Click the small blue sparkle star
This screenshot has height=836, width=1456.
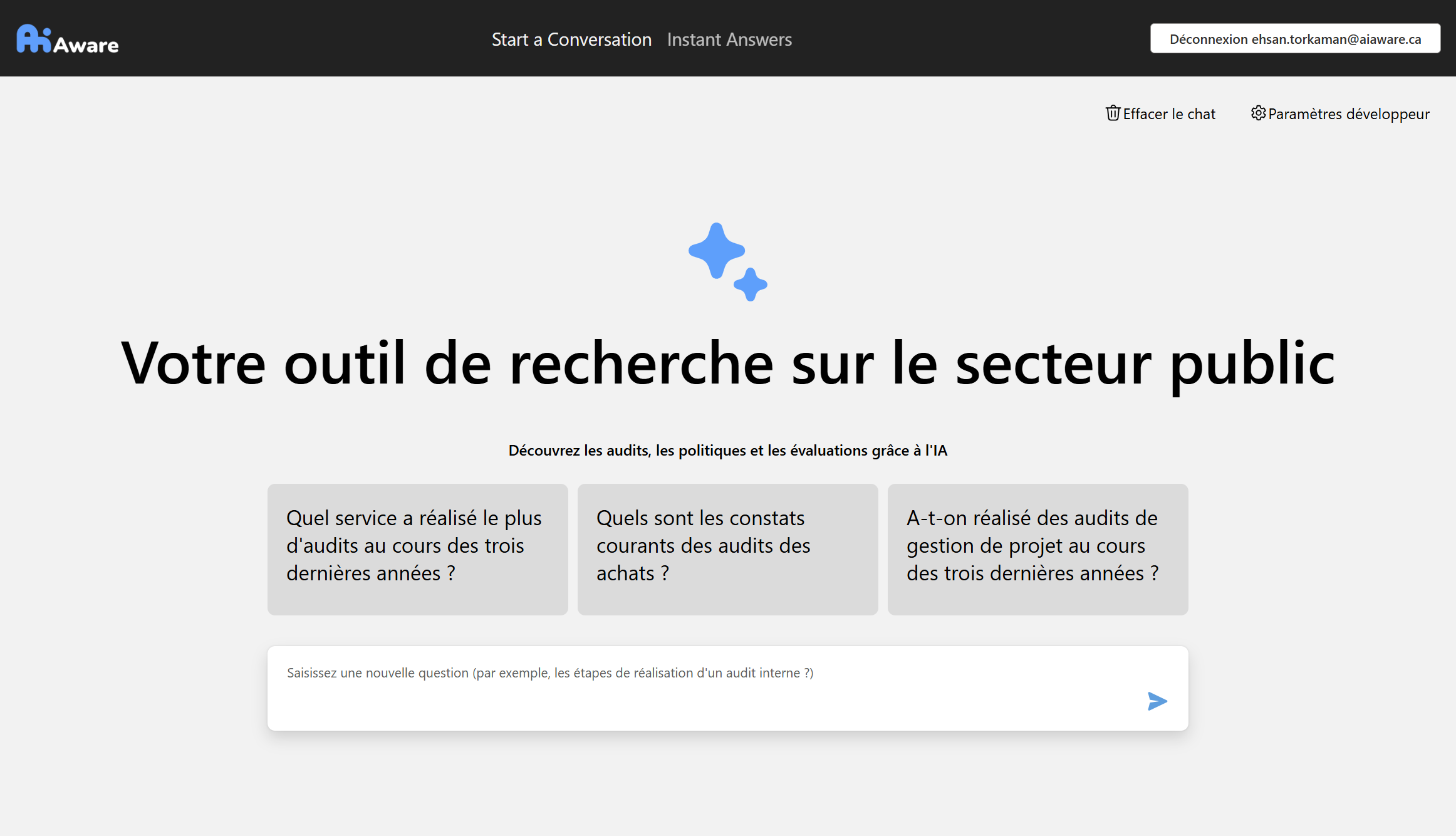point(750,285)
